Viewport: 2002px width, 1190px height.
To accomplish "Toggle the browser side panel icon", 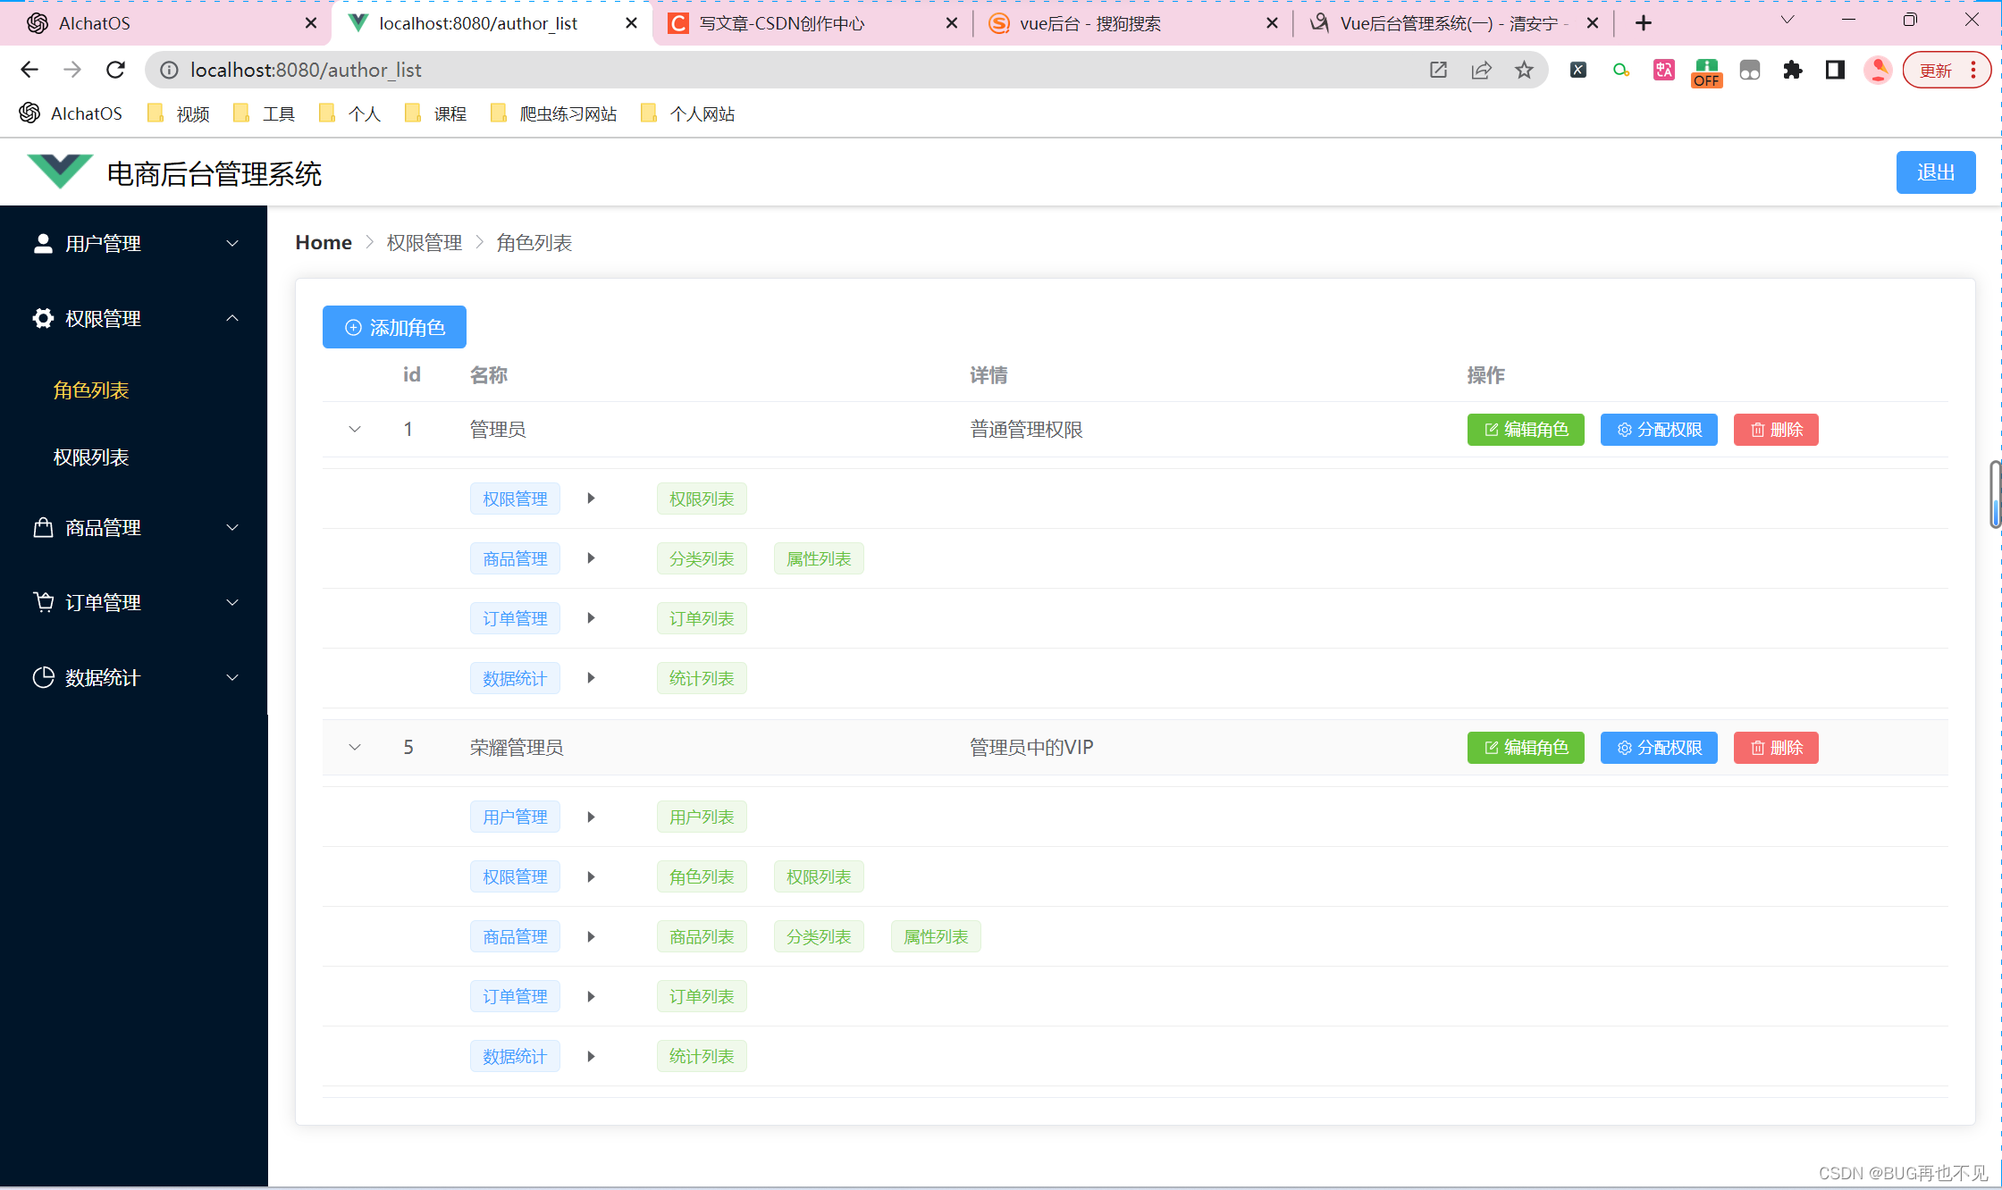I will [x=1836, y=70].
